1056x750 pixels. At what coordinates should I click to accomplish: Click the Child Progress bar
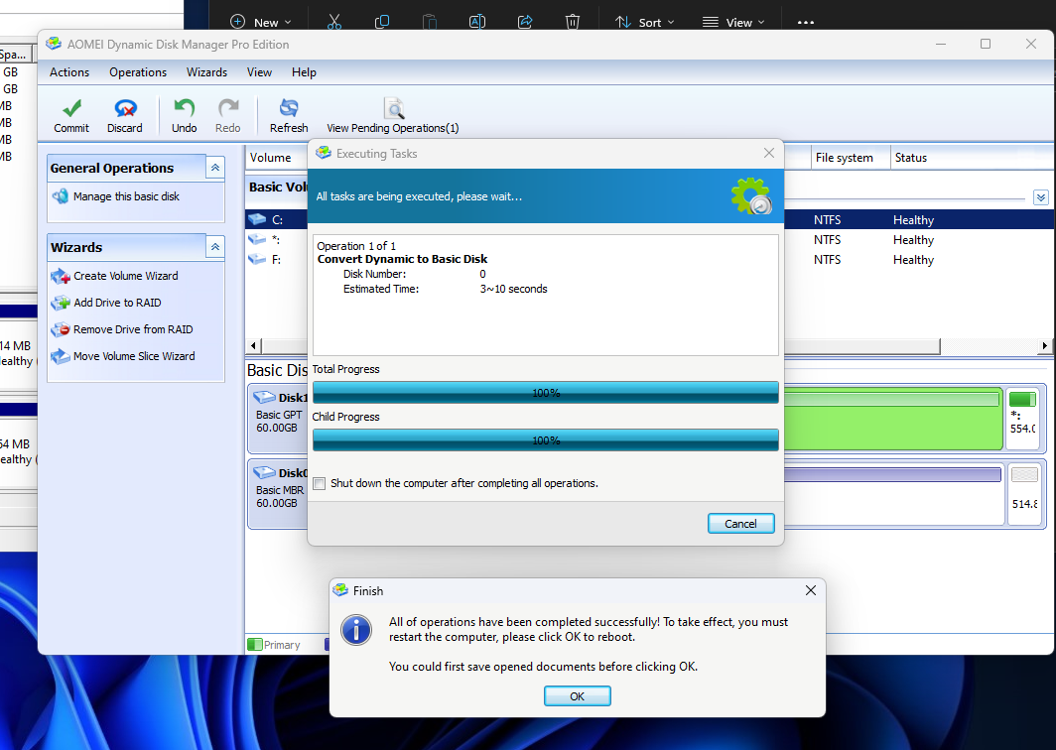tap(546, 440)
